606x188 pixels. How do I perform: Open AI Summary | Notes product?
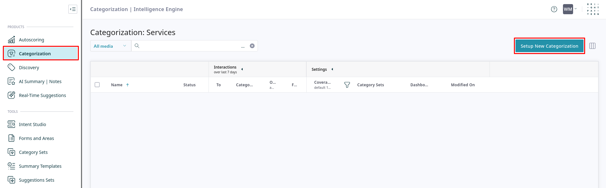[40, 82]
